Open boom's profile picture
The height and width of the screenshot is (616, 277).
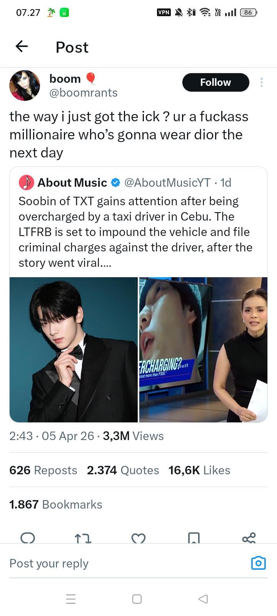pos(25,85)
